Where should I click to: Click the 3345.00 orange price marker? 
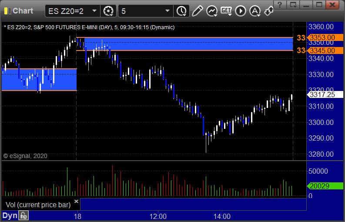pyautogui.click(x=325, y=50)
